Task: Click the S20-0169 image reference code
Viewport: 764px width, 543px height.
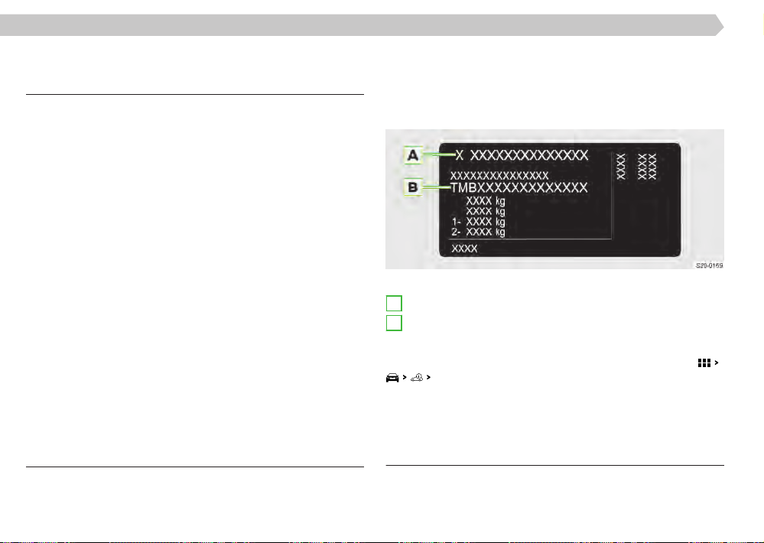Action: tap(709, 265)
